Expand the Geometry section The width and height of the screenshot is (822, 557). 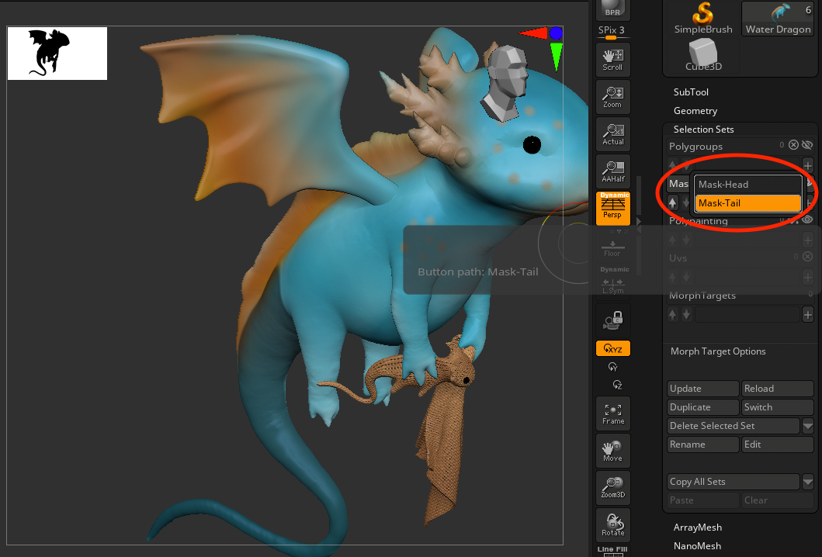pos(695,111)
